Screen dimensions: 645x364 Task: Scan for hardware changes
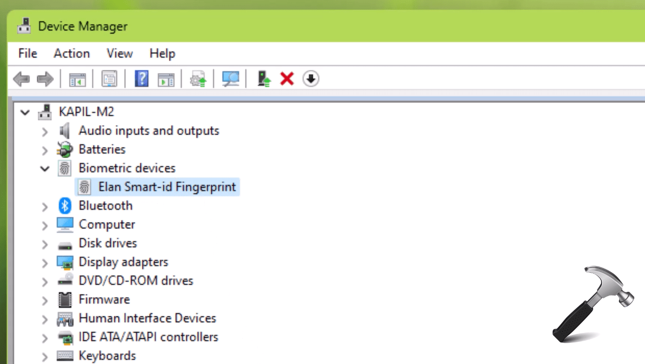[230, 78]
